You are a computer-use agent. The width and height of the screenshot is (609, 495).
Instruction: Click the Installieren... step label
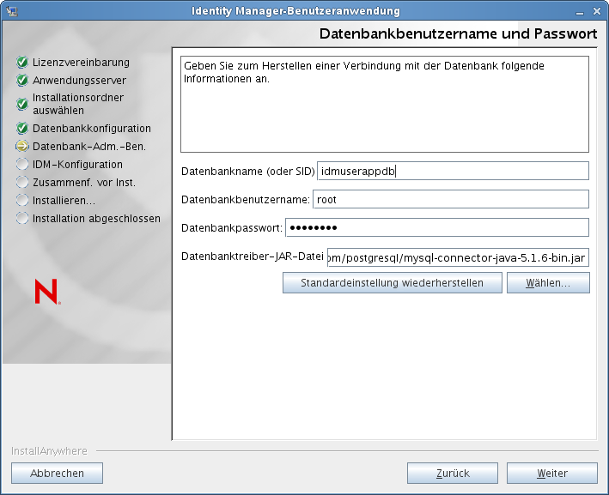pos(64,201)
